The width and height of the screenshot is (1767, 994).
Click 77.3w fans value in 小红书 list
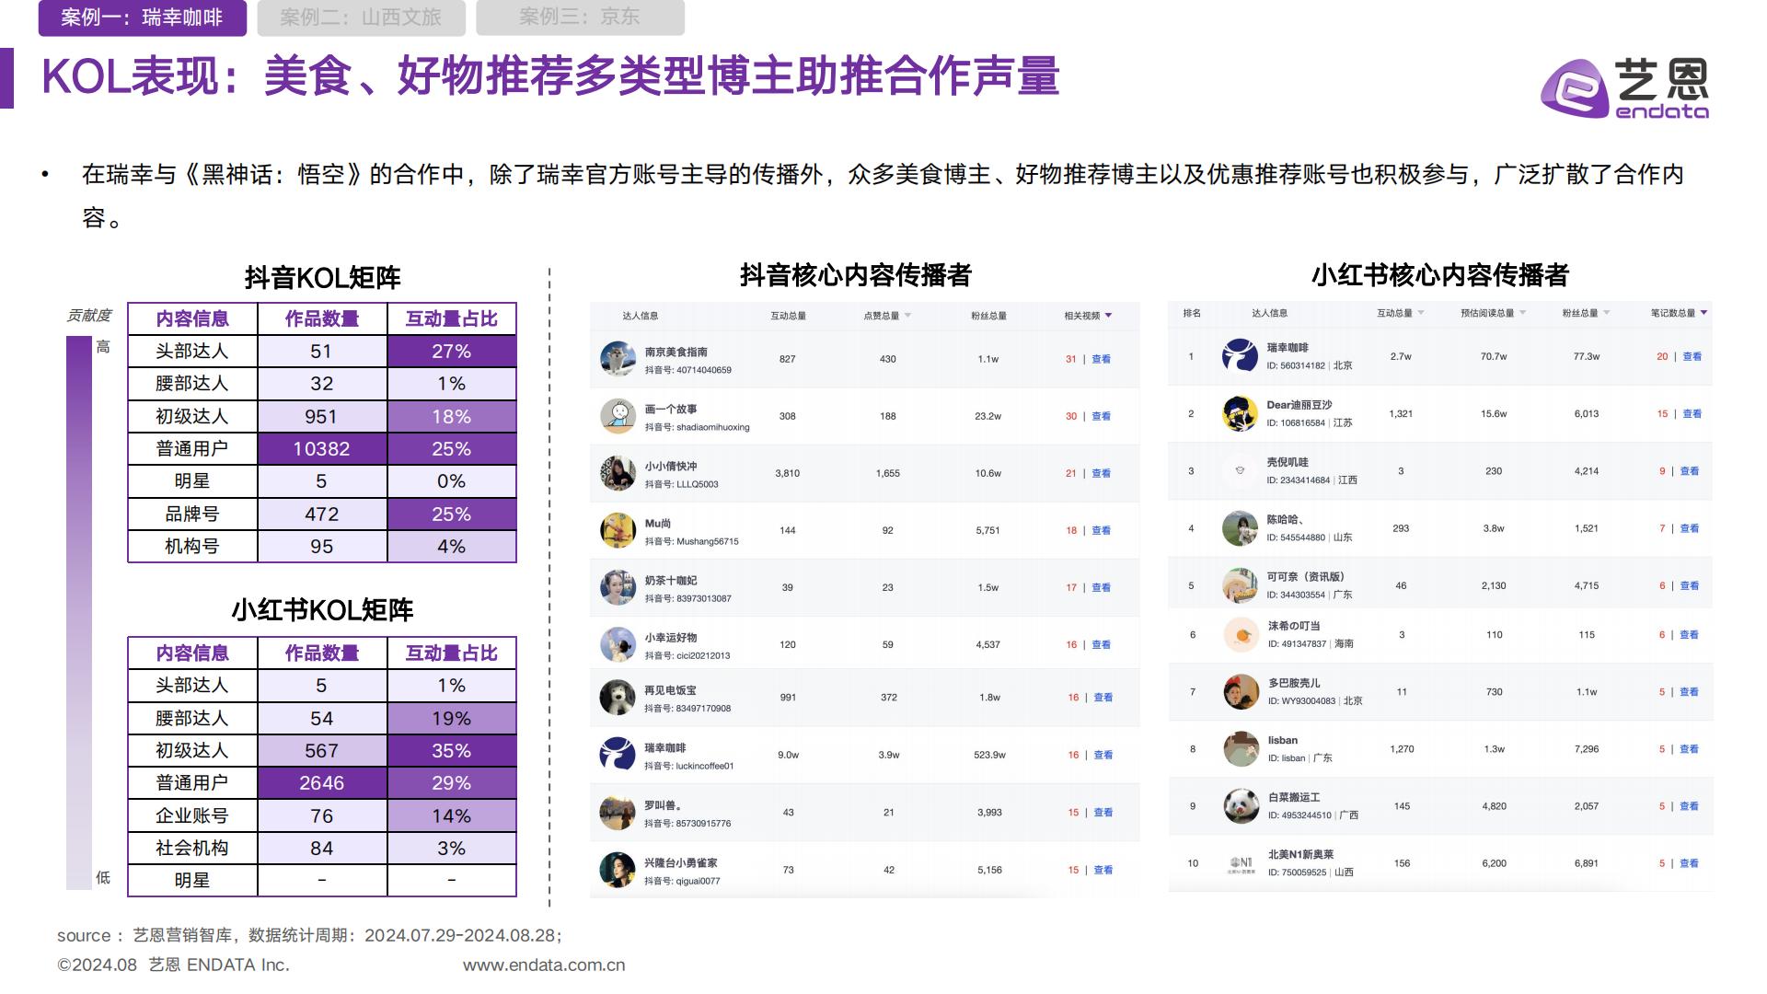point(1586,356)
